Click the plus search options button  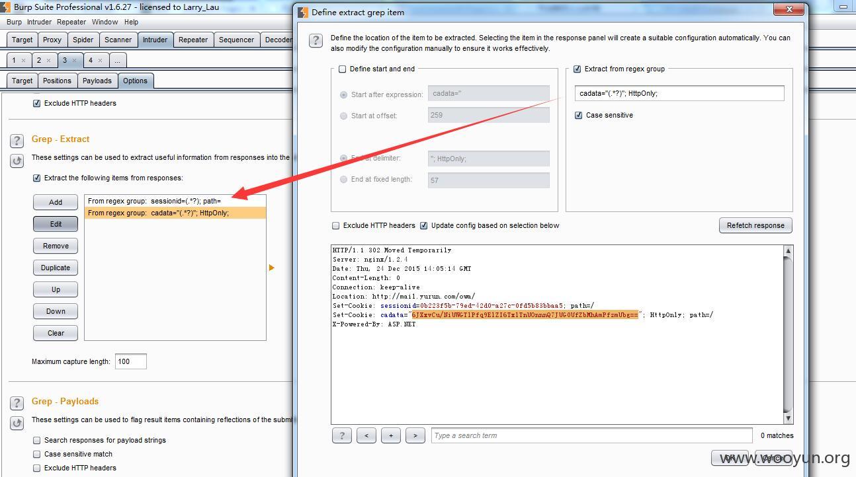390,435
